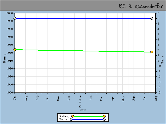Screen dimensions: 166x124
Task: Click the right orange marker in legend
Action: click(x=104, y=116)
